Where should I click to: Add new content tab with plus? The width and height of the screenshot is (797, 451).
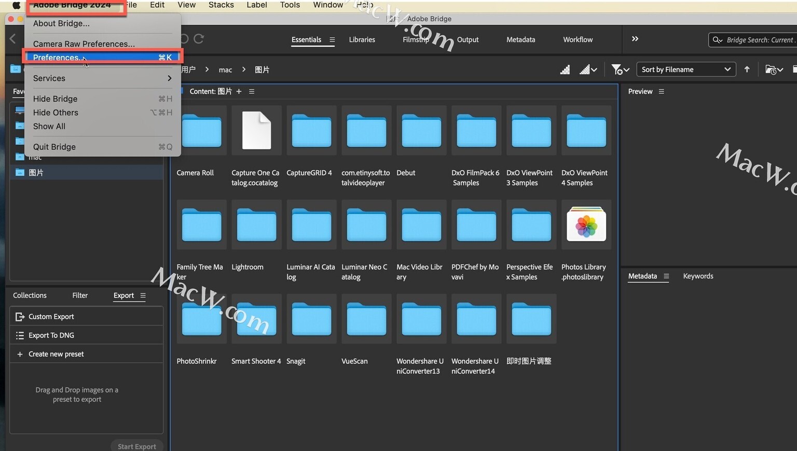[239, 91]
